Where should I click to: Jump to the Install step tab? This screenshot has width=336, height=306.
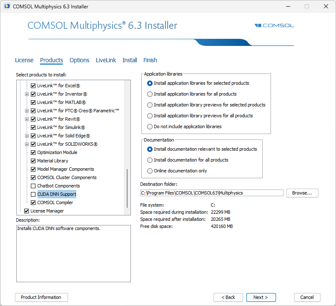tap(130, 60)
